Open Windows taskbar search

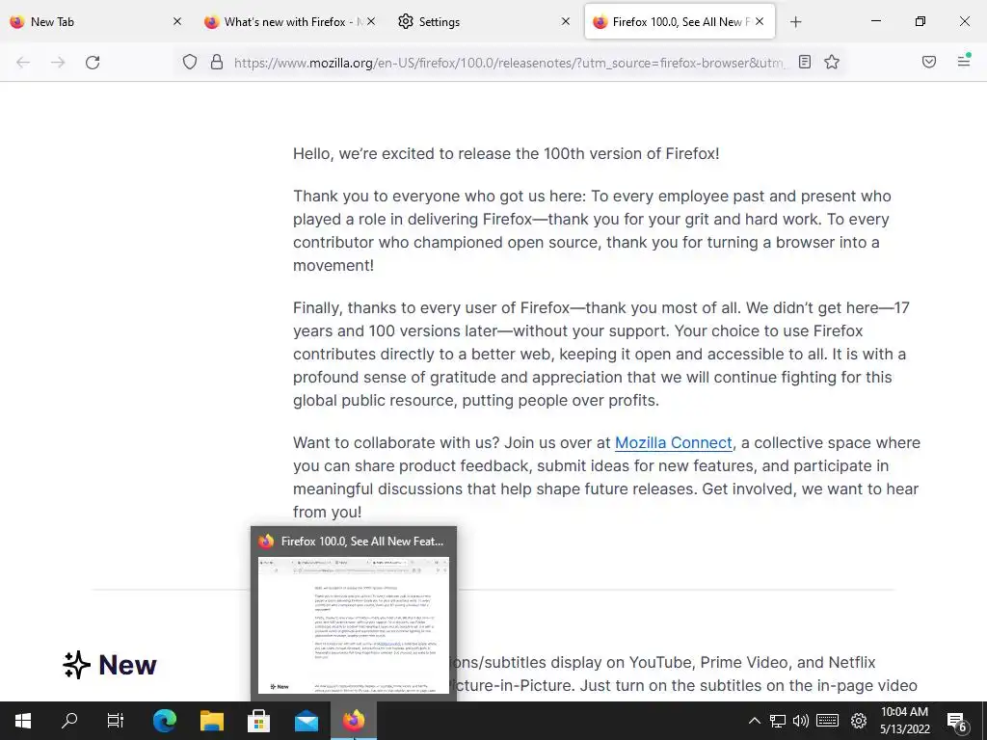pos(69,721)
